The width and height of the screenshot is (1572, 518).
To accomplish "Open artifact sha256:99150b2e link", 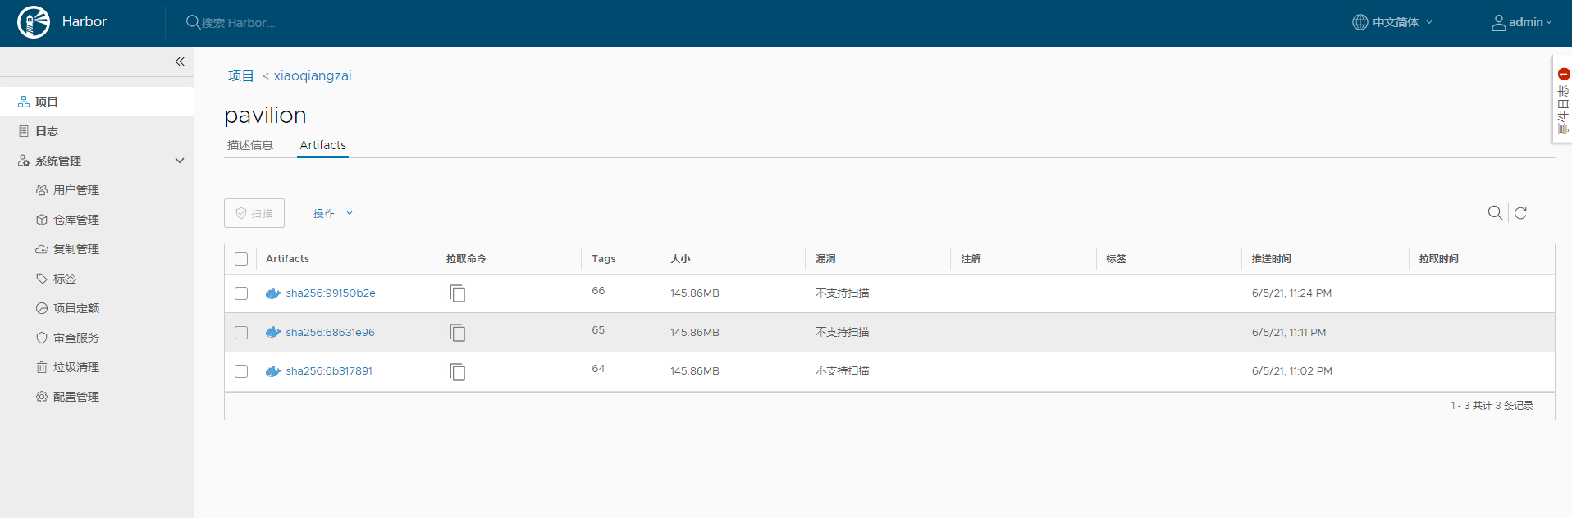I will pos(331,293).
